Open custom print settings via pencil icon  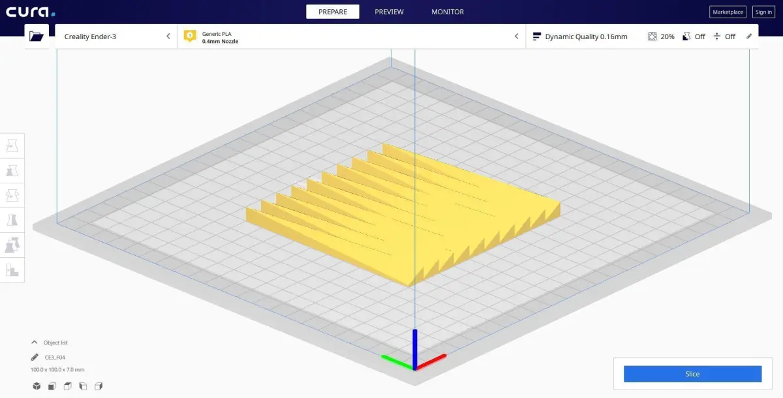pyautogui.click(x=749, y=37)
